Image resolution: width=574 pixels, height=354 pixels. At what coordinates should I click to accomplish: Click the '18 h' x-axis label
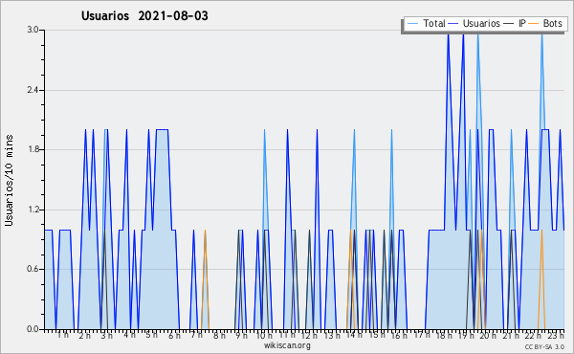pos(444,336)
